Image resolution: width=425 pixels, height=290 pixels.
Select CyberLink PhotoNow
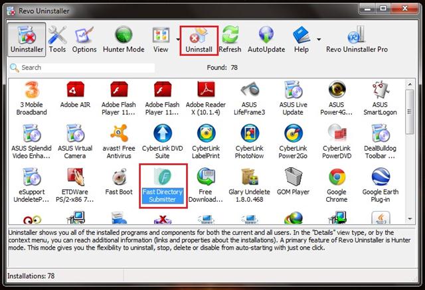[x=250, y=142]
